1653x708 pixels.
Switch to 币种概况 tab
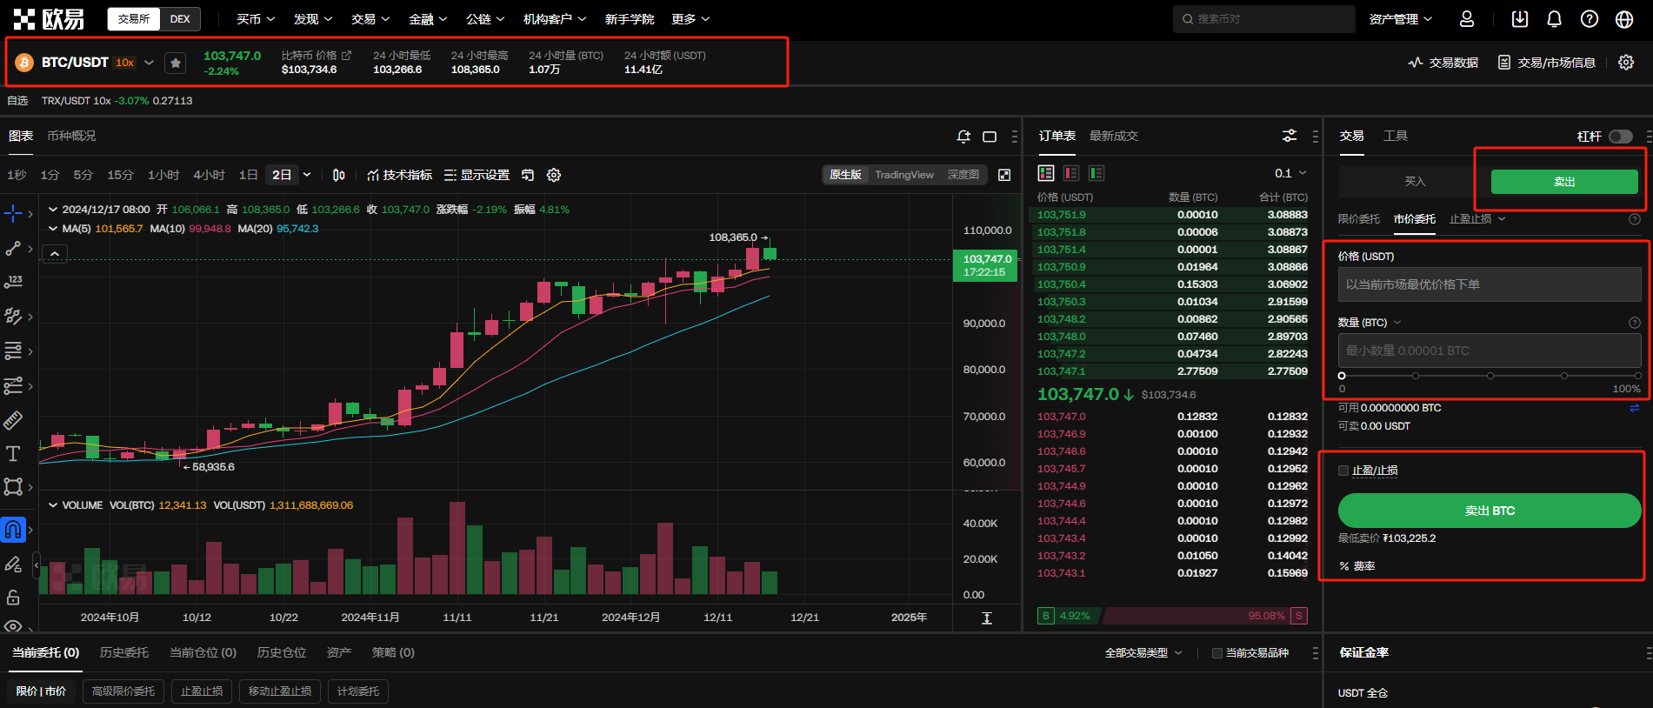pos(71,137)
